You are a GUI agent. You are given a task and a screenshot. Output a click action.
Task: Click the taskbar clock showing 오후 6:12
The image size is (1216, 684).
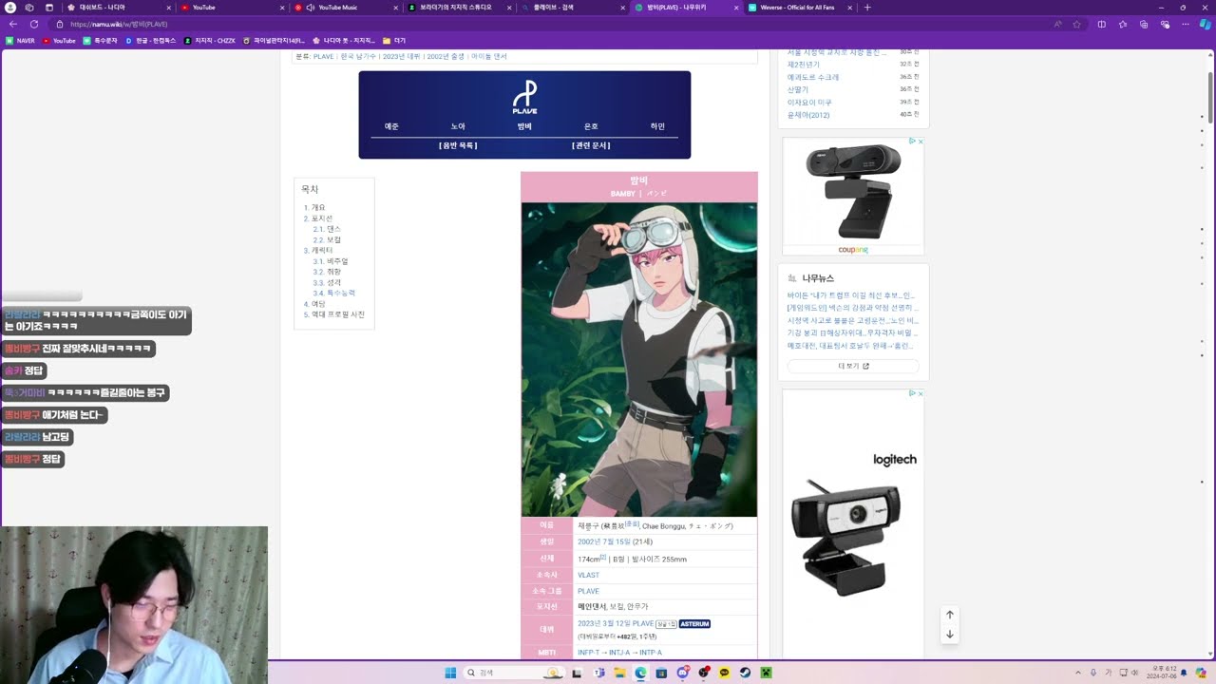1164,673
